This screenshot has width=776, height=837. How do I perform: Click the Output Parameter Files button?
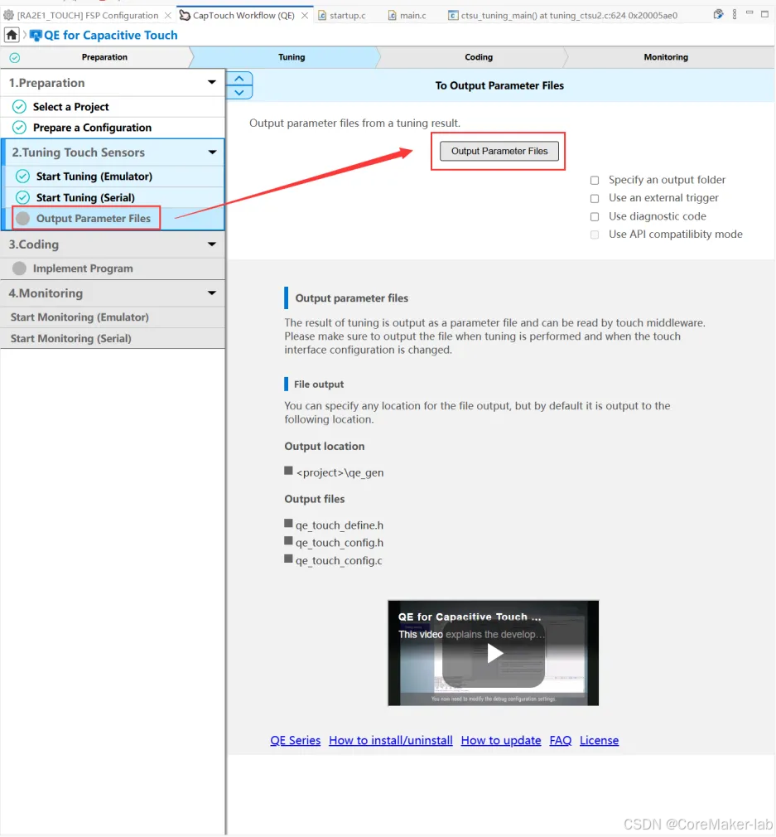(x=499, y=151)
